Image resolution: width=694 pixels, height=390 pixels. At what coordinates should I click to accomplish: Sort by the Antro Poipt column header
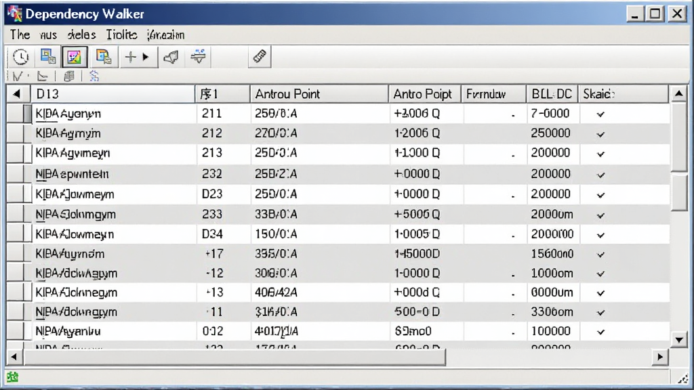424,93
